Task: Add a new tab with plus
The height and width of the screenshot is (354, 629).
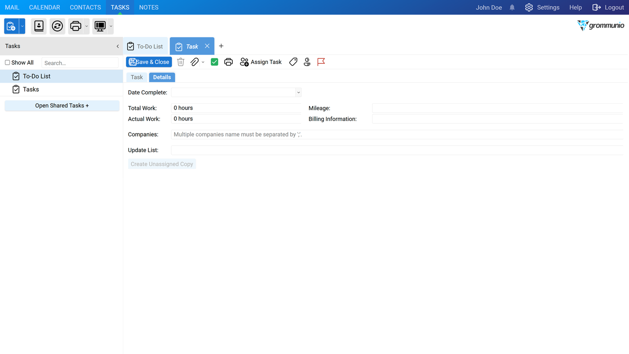Action: [x=221, y=46]
